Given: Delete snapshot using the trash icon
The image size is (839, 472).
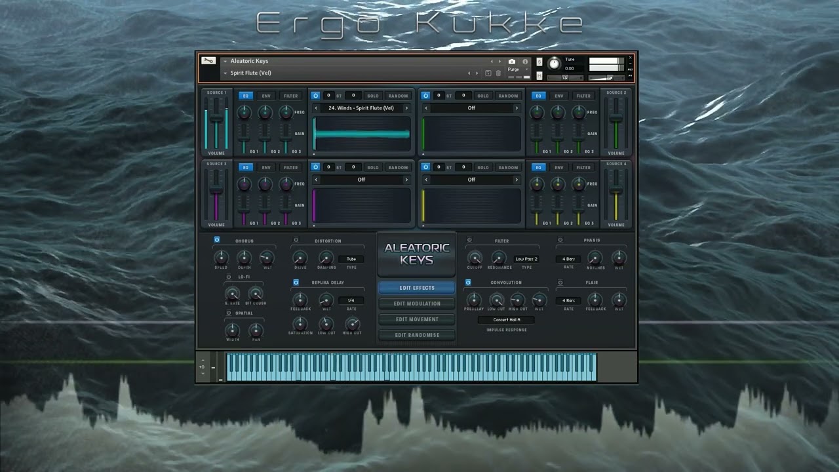Looking at the screenshot, I should click(498, 73).
